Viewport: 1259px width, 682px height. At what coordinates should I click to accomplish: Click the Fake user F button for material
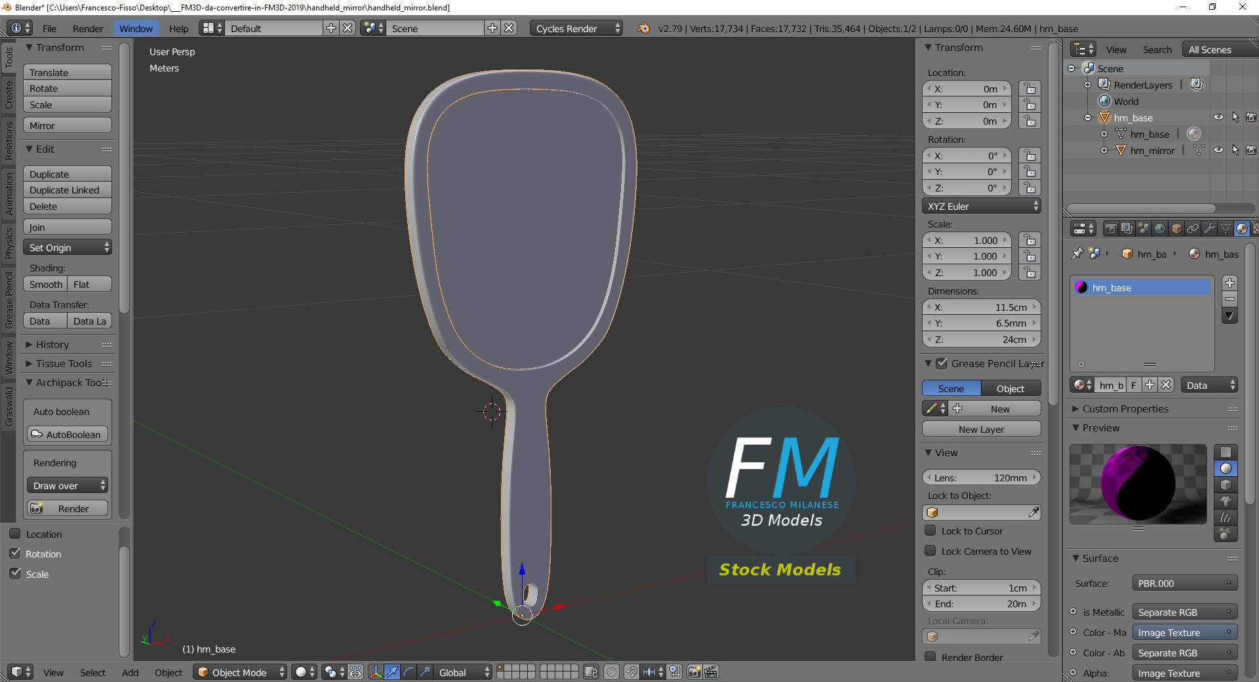pyautogui.click(x=1134, y=385)
